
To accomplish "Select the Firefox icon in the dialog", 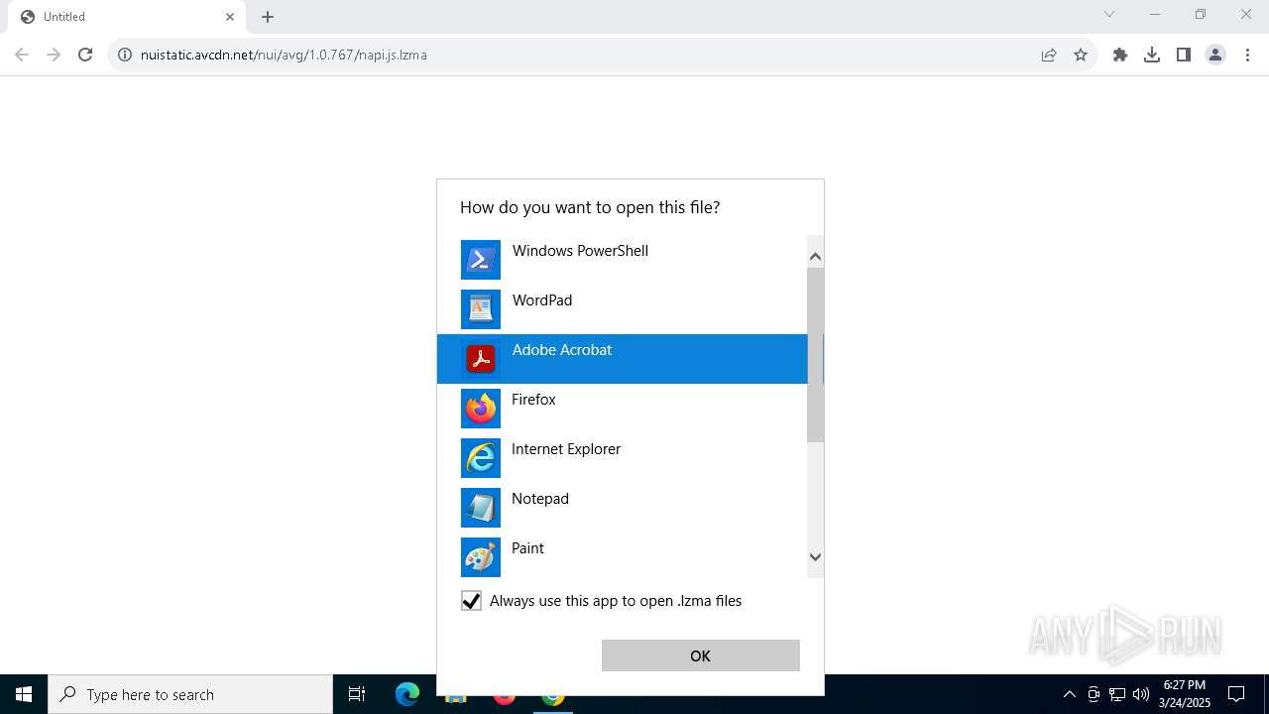I will [x=481, y=409].
